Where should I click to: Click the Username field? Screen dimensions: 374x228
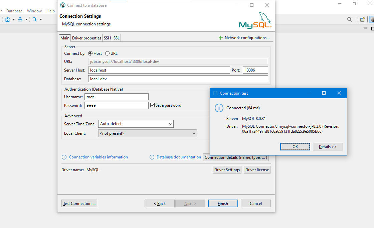117,97
